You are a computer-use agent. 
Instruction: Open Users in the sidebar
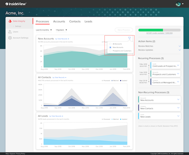[15, 32]
